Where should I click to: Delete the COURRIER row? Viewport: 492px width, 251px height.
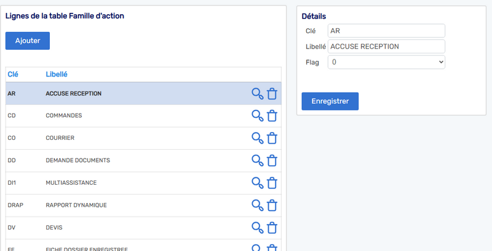[x=272, y=138]
